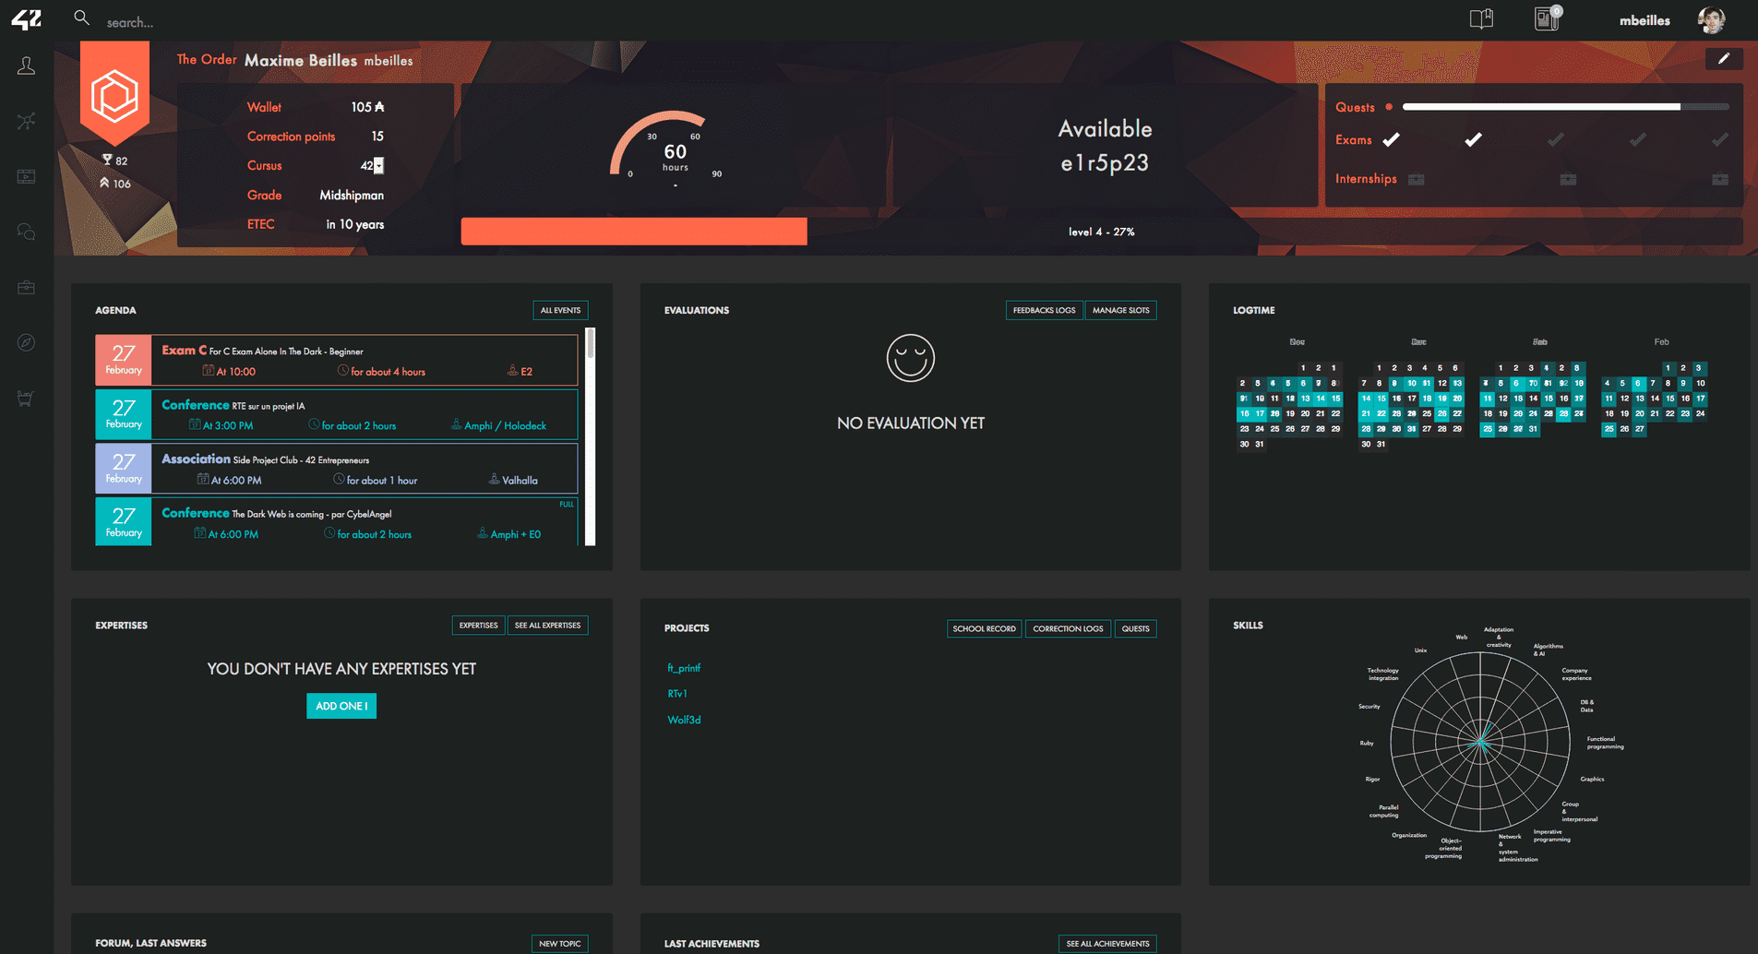
Task: Toggle the second exam checkmark
Action: (x=1473, y=139)
